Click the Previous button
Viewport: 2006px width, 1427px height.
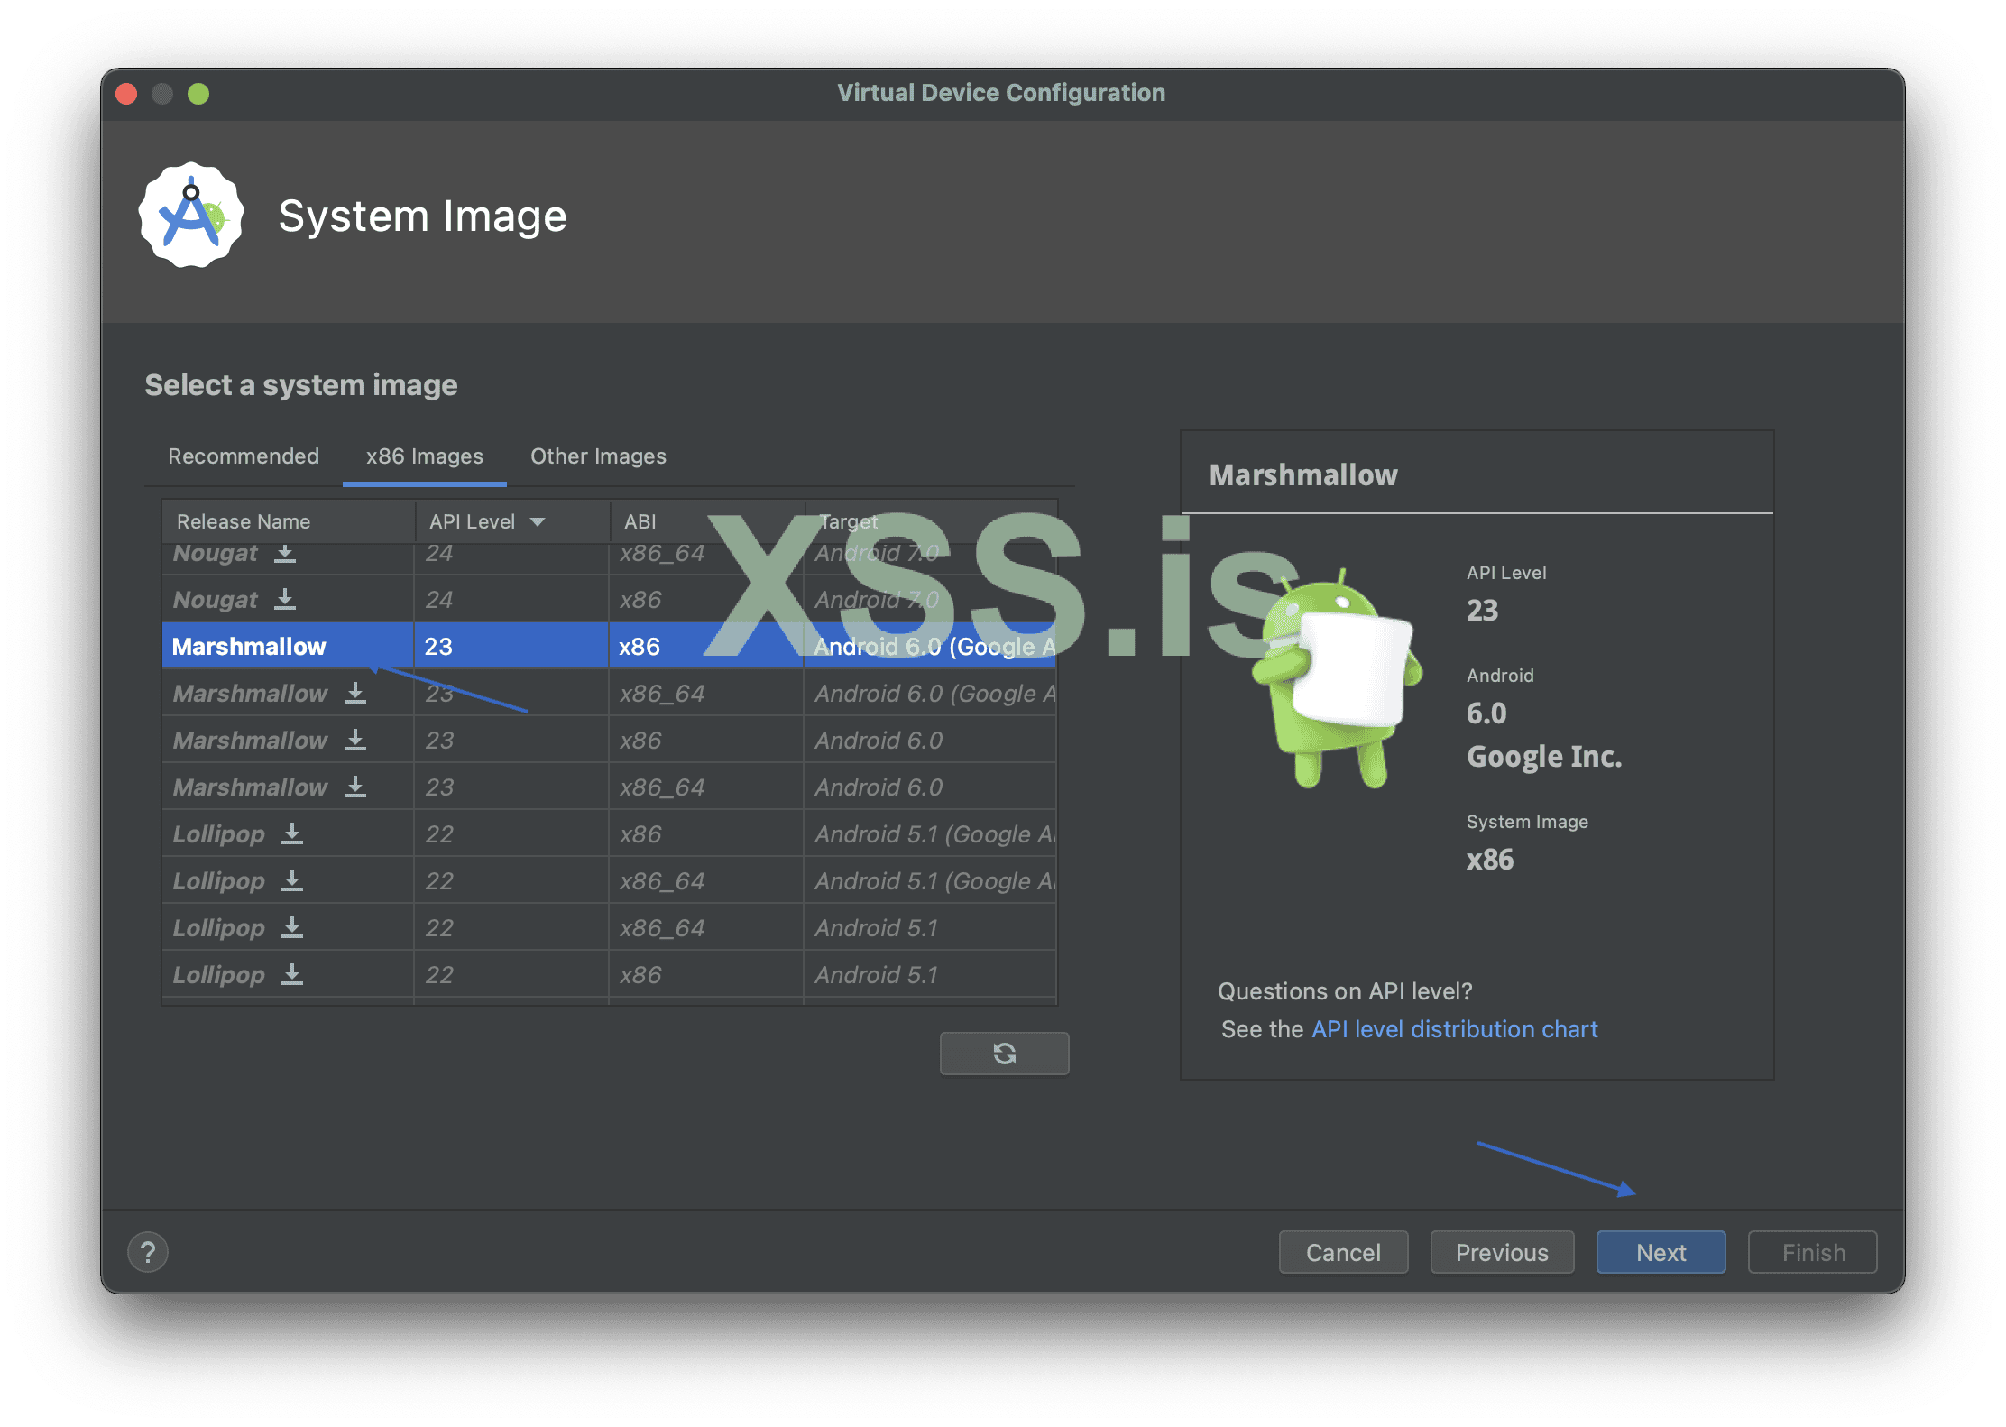(1502, 1253)
